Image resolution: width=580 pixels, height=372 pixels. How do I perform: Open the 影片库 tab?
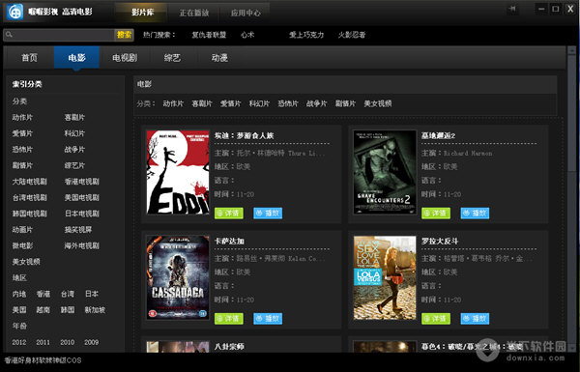click(x=142, y=13)
